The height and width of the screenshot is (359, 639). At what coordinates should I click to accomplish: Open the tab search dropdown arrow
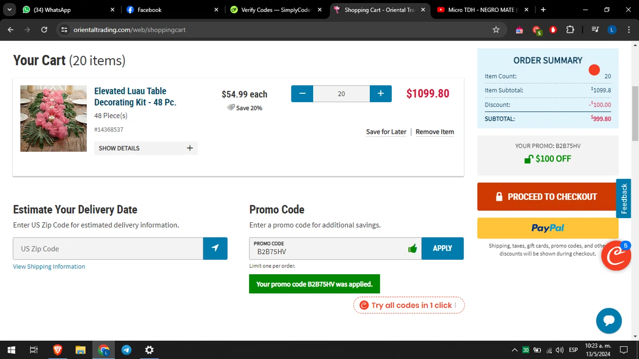9,10
